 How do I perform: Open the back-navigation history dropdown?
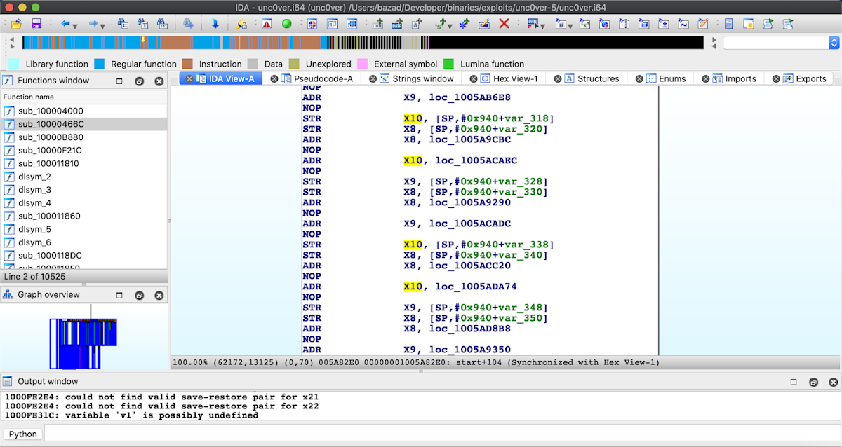click(x=74, y=25)
